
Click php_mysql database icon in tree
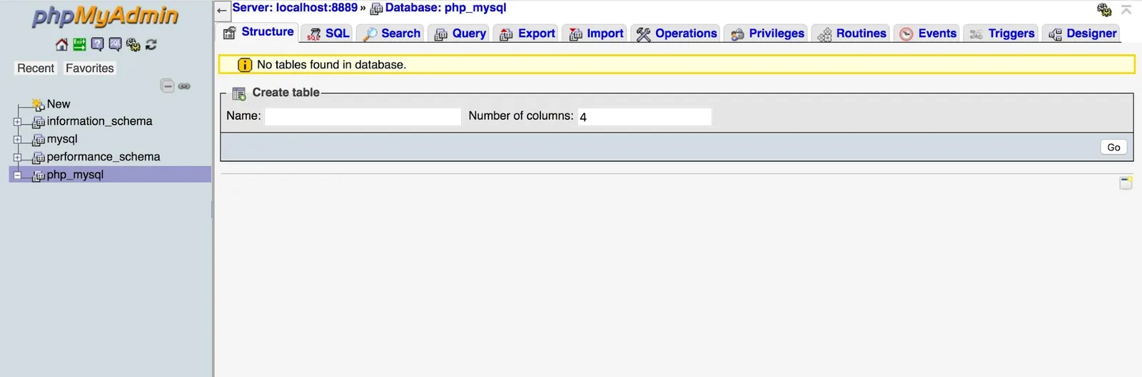(39, 175)
